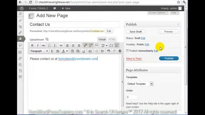
Task: Toggle fullscreen editing mode
Action: [111, 45]
